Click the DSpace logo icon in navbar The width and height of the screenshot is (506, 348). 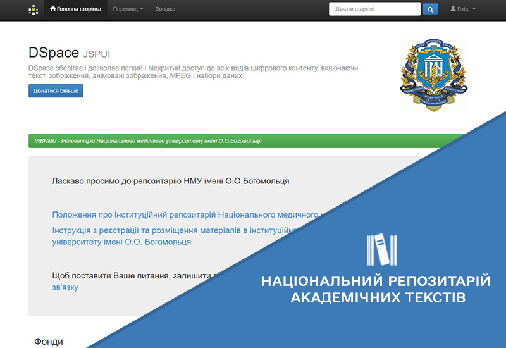(x=34, y=9)
